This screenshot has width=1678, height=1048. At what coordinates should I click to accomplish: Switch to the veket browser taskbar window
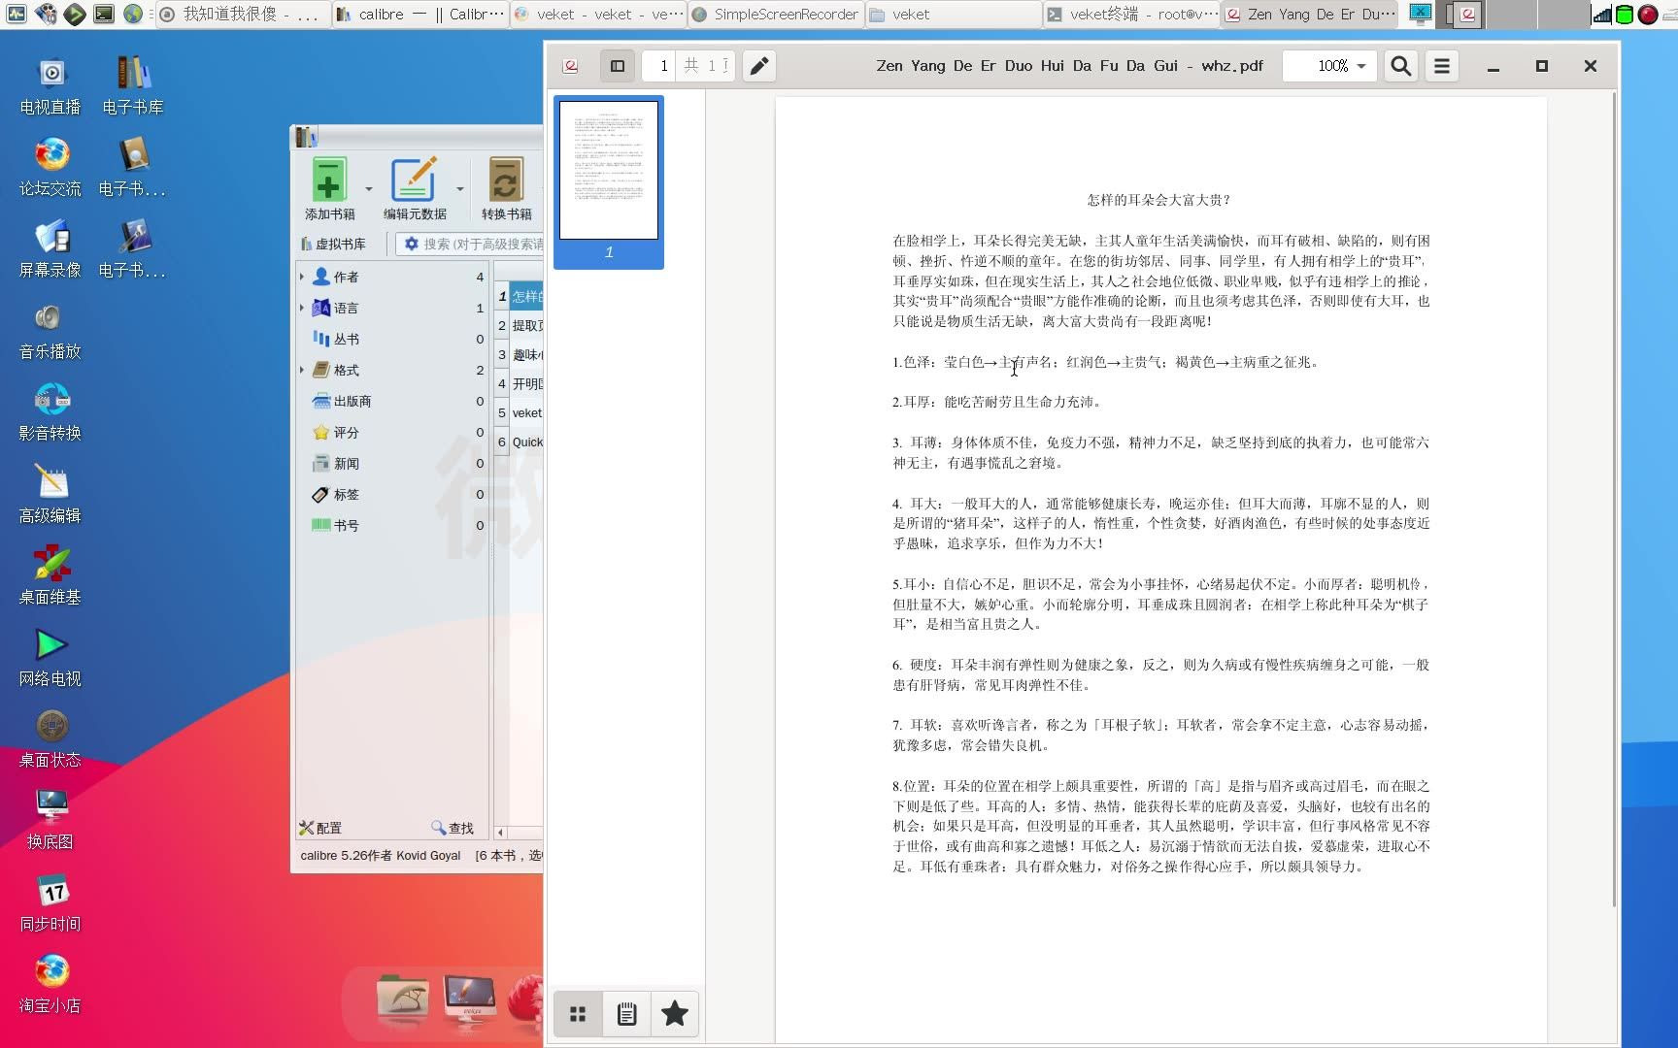tap(598, 14)
